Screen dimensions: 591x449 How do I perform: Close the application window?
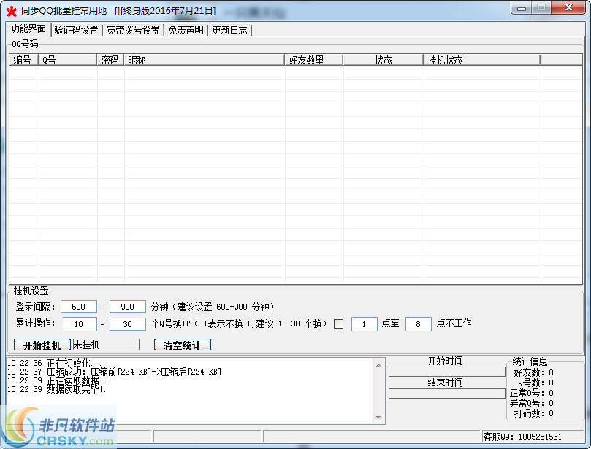click(x=568, y=8)
